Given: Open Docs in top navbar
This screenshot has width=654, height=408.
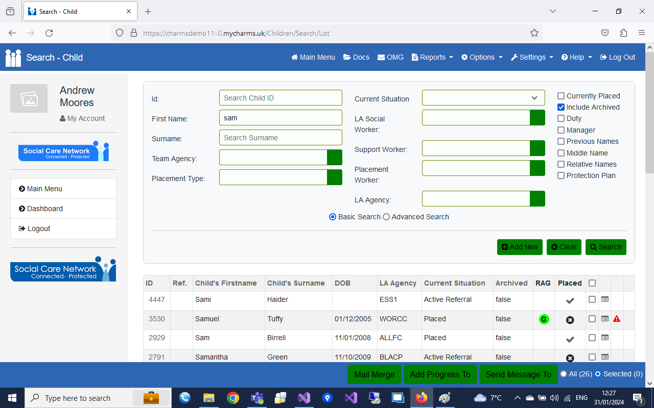Looking at the screenshot, I should coord(356,57).
